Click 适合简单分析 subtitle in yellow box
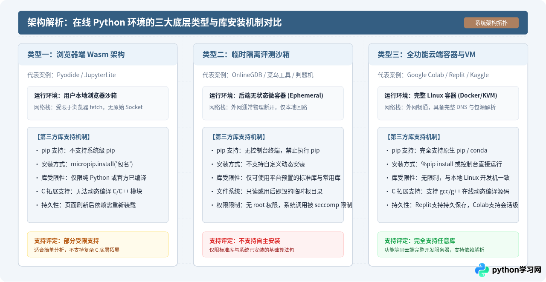The height and width of the screenshot is (282, 546). click(x=77, y=250)
